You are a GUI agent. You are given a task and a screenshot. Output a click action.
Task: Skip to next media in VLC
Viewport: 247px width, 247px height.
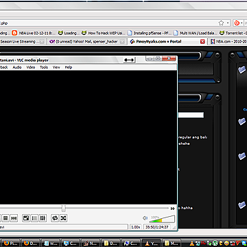click(14, 218)
